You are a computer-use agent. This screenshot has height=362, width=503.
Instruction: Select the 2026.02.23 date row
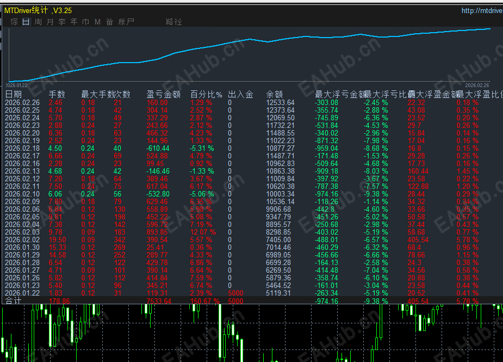(22, 126)
